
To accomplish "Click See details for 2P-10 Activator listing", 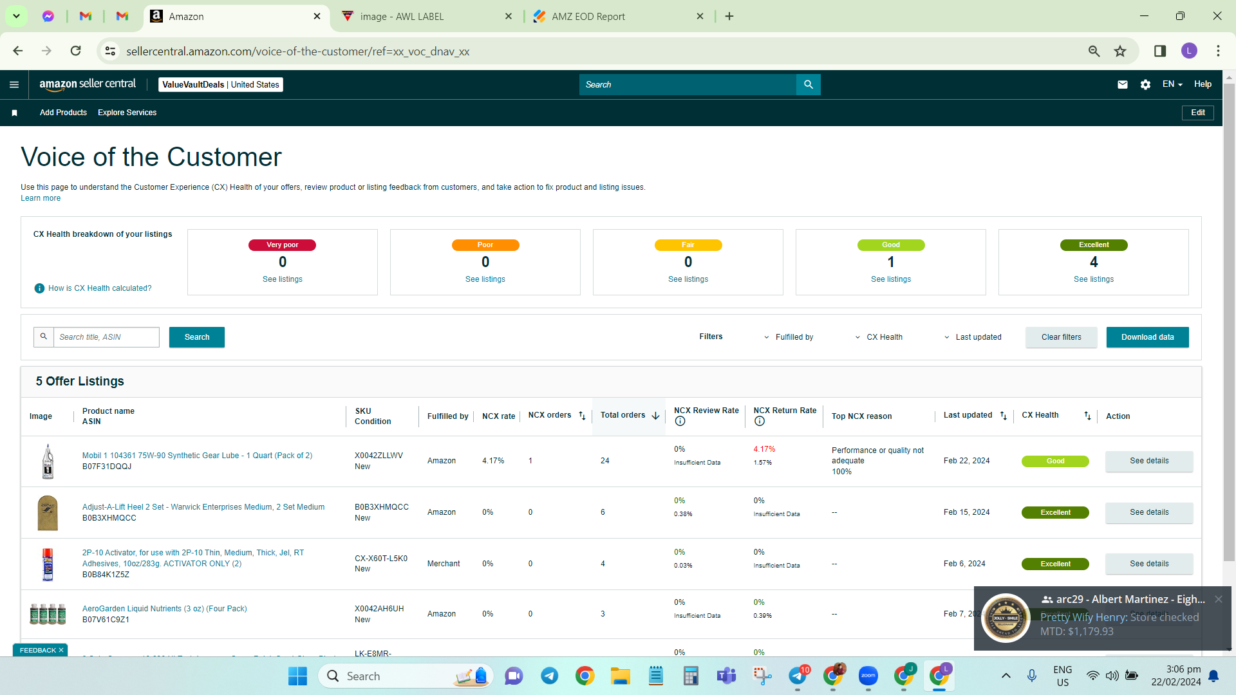I will point(1149,564).
